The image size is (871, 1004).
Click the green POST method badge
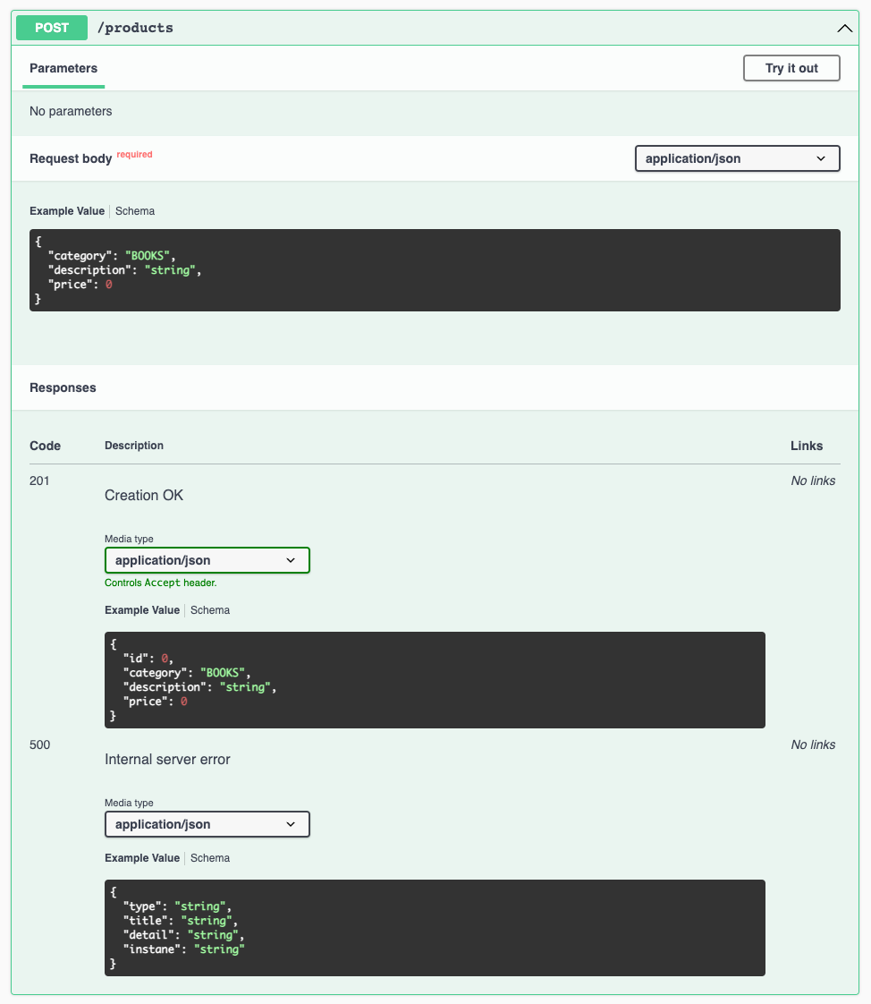(52, 28)
